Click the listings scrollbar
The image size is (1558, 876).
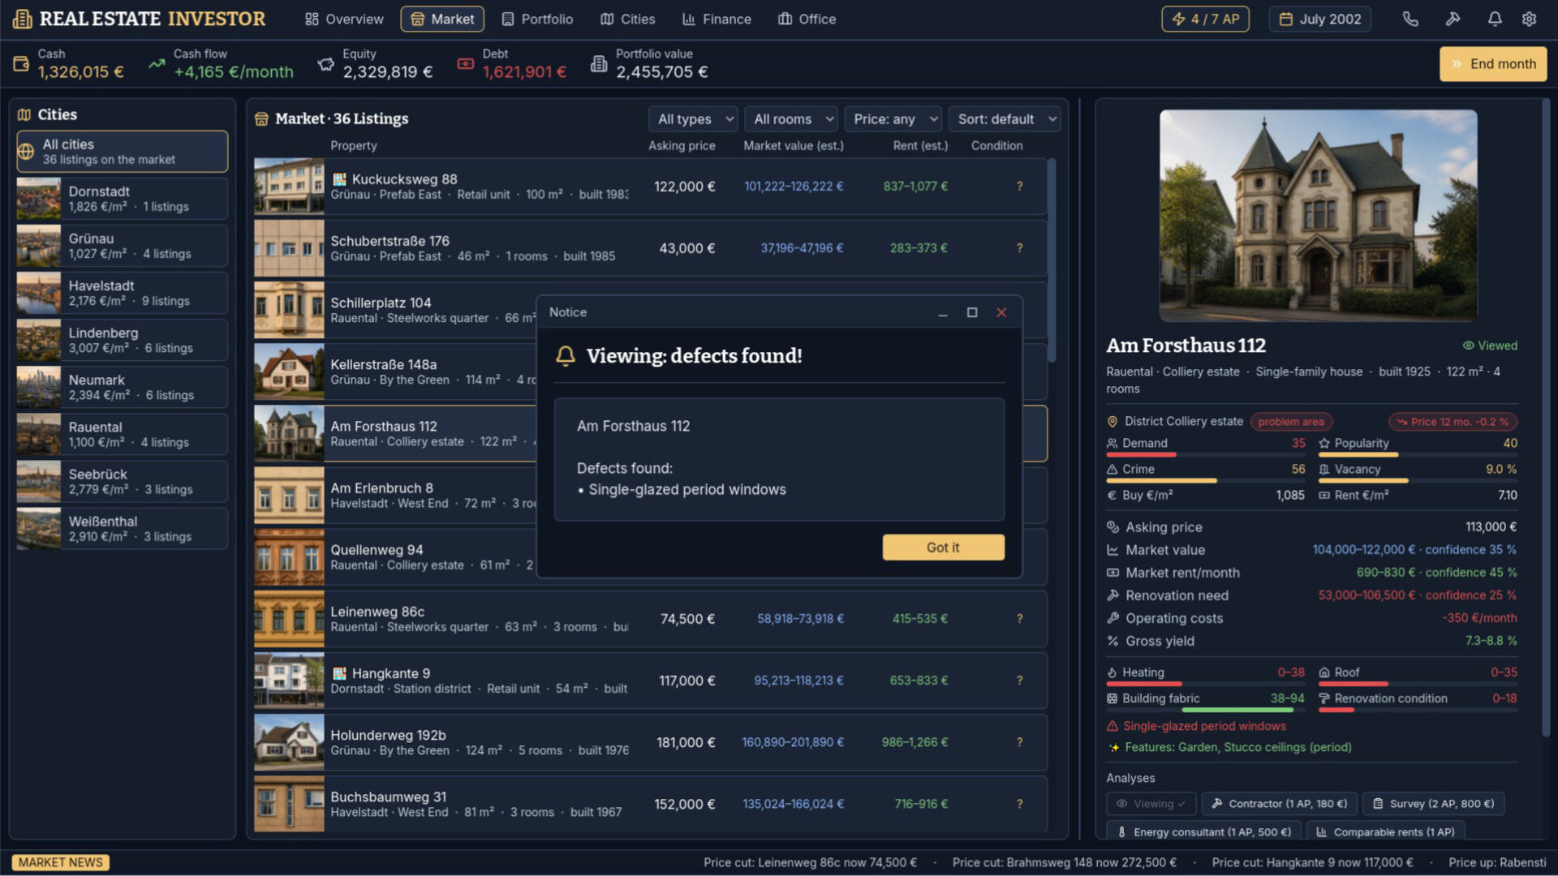tap(1052, 260)
